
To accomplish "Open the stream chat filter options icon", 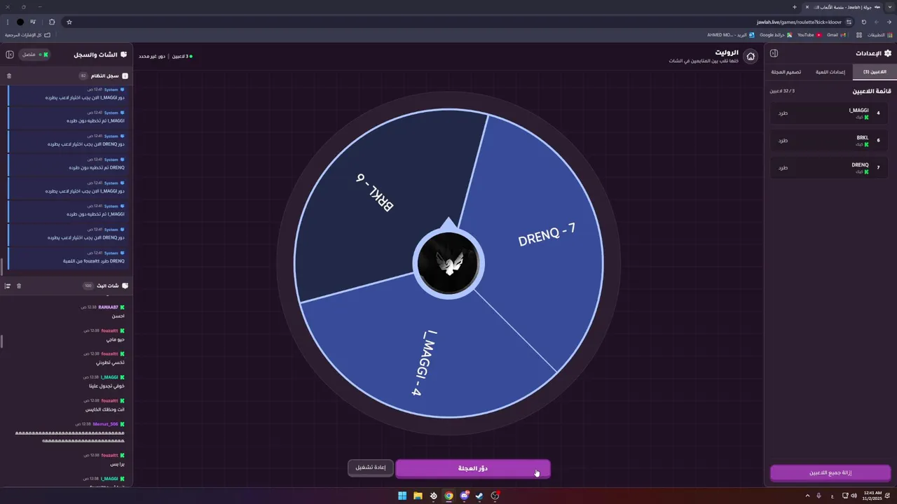I will coord(8,286).
